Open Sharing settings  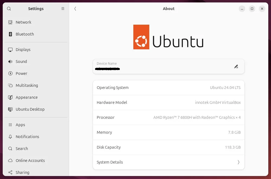[x=36, y=172]
